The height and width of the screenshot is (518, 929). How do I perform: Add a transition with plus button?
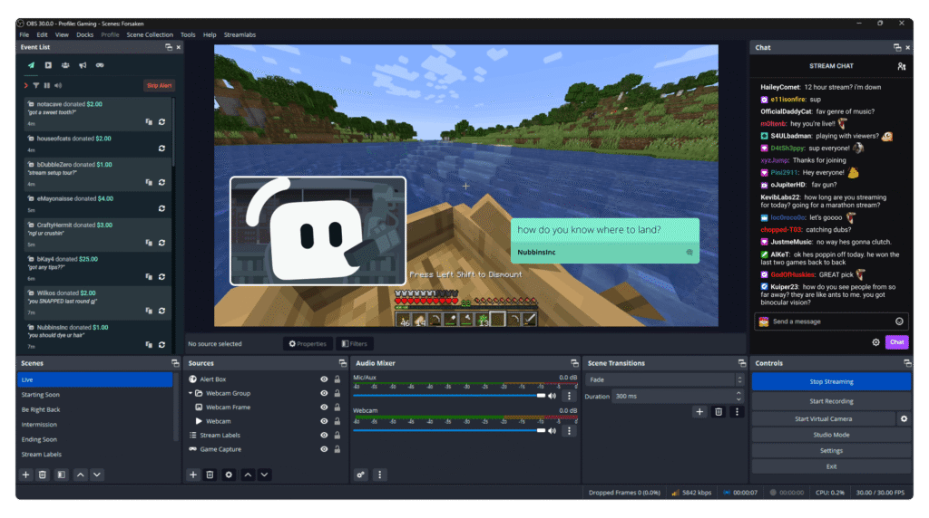click(x=699, y=412)
